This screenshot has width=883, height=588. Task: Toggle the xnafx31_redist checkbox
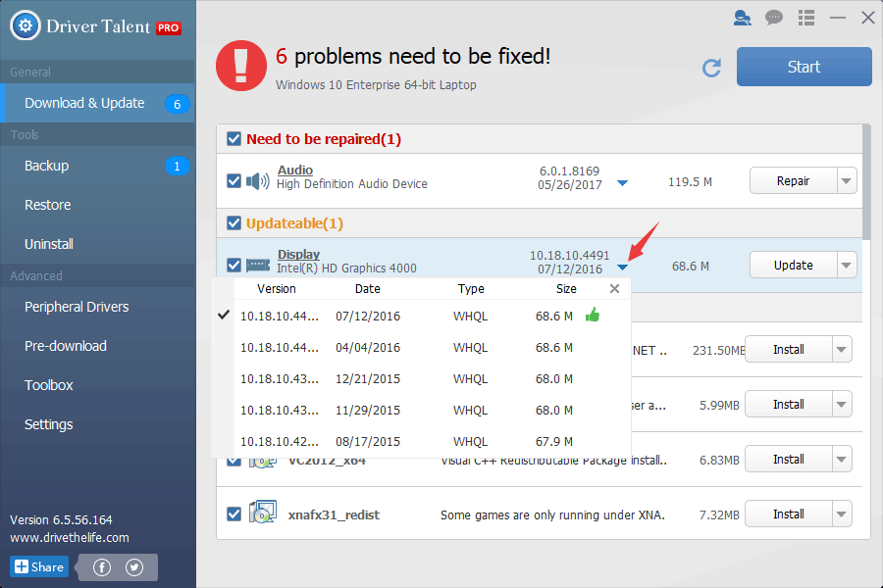coord(234,514)
